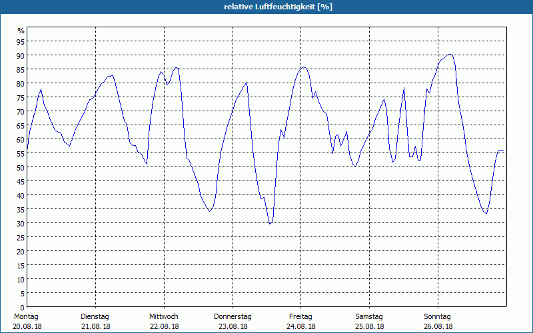Click the Freitag day label
Screen dimensions: 533x333
[301, 316]
